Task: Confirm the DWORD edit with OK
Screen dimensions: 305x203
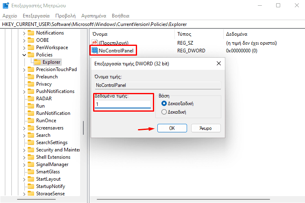Action: (172, 128)
